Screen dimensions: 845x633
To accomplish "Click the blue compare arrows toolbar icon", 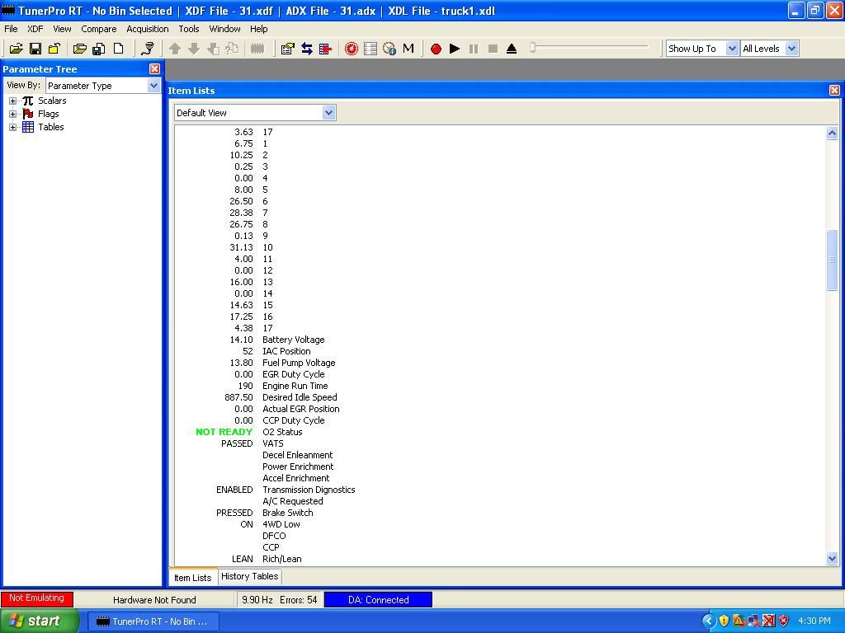I will pyautogui.click(x=307, y=49).
